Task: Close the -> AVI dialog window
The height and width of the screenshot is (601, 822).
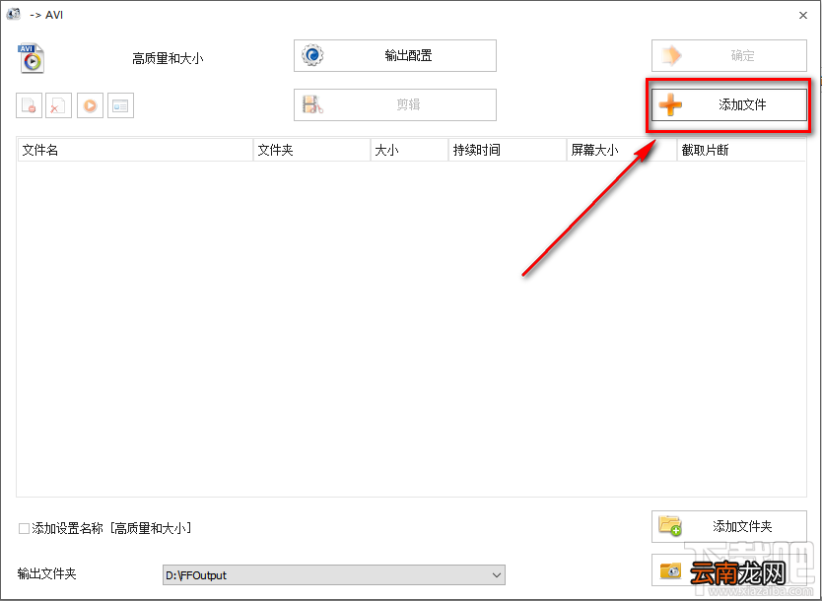Action: click(x=803, y=15)
